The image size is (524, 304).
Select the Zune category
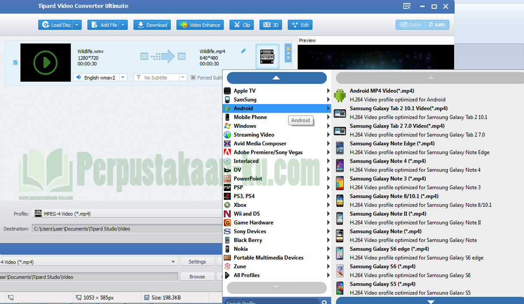click(277, 267)
